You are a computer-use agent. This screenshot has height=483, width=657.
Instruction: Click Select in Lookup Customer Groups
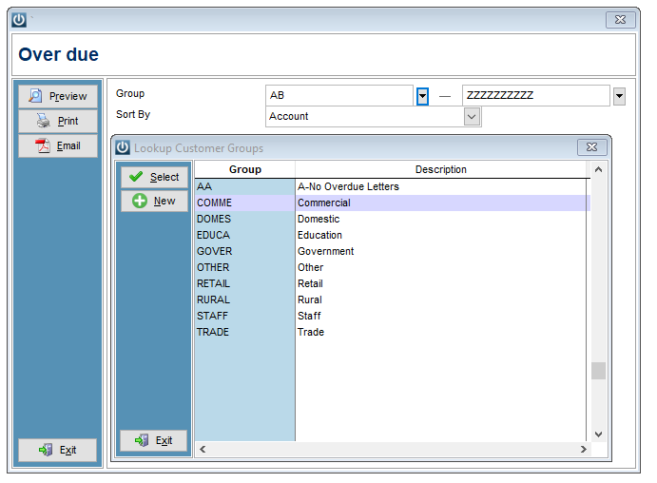[x=155, y=177]
